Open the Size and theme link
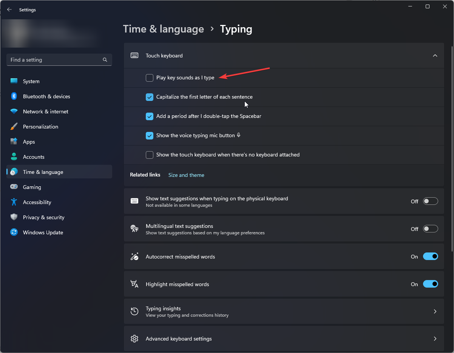The image size is (454, 353). pos(186,175)
